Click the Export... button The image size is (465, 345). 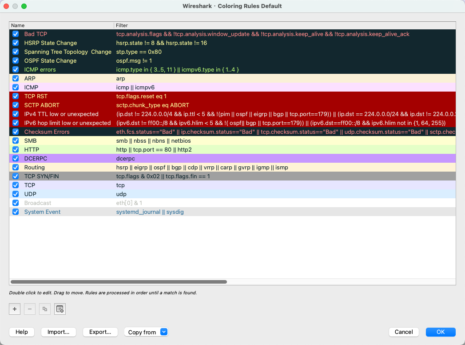pos(100,332)
